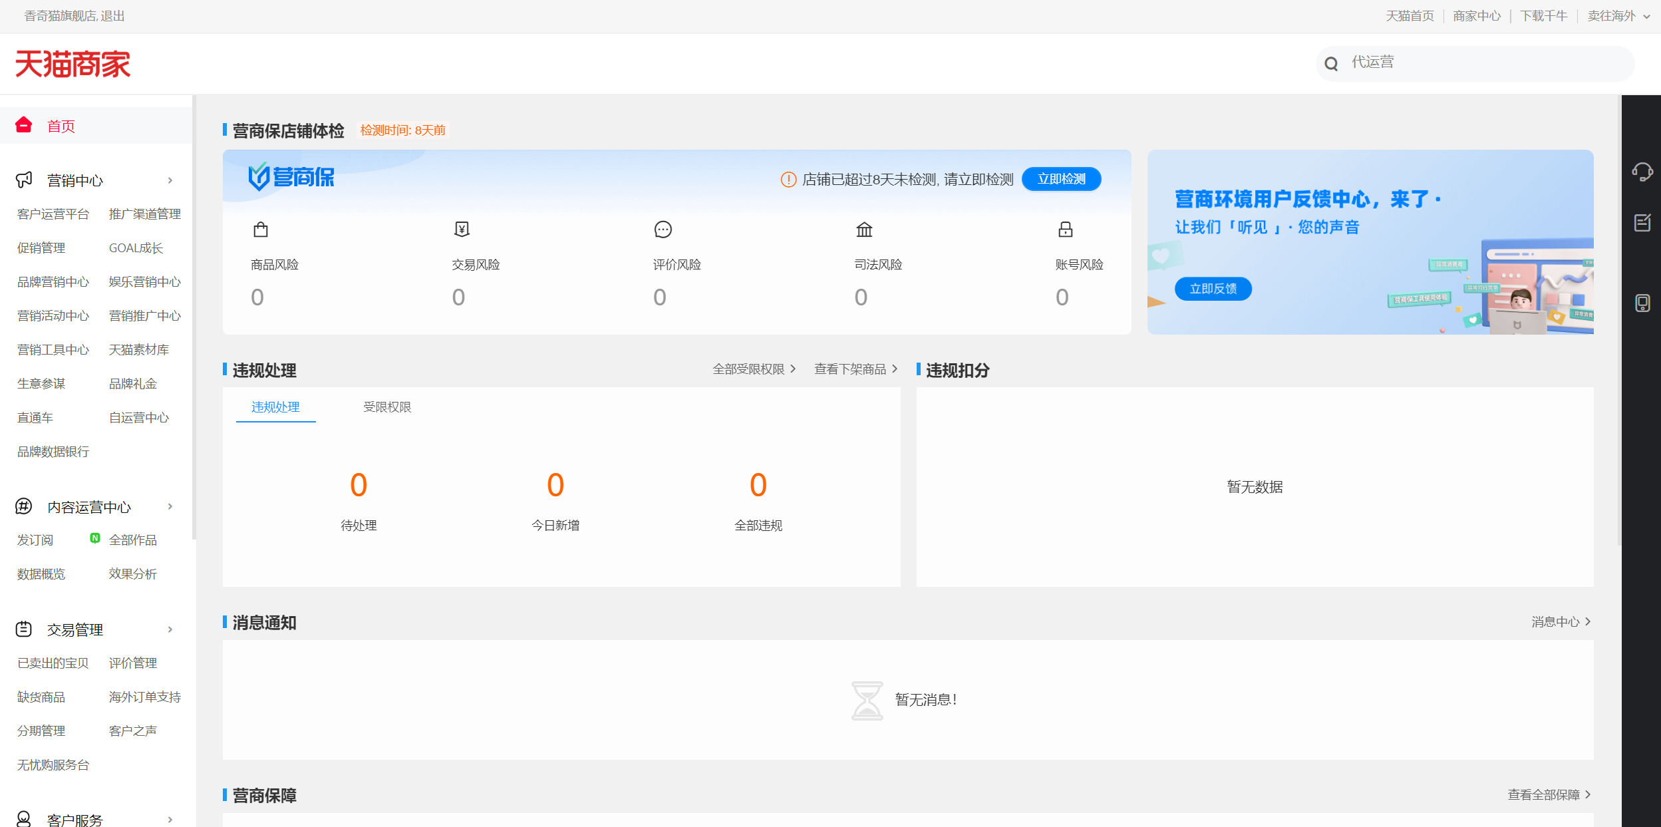The height and width of the screenshot is (827, 1661).
Task: Open 客户运营平台 menu item
Action: [53, 214]
